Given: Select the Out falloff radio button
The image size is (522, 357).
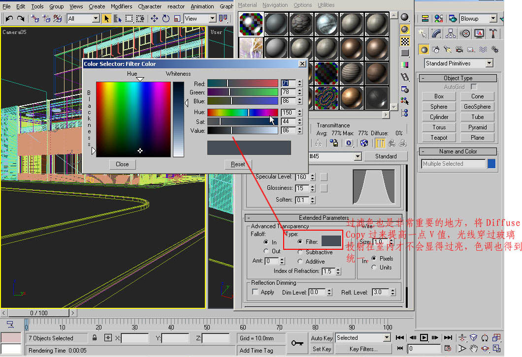Looking at the screenshot, I should click(265, 251).
